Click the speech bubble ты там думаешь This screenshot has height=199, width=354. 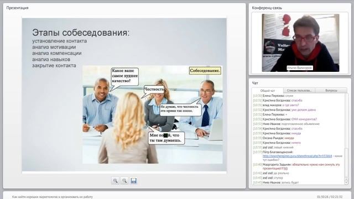(x=166, y=138)
